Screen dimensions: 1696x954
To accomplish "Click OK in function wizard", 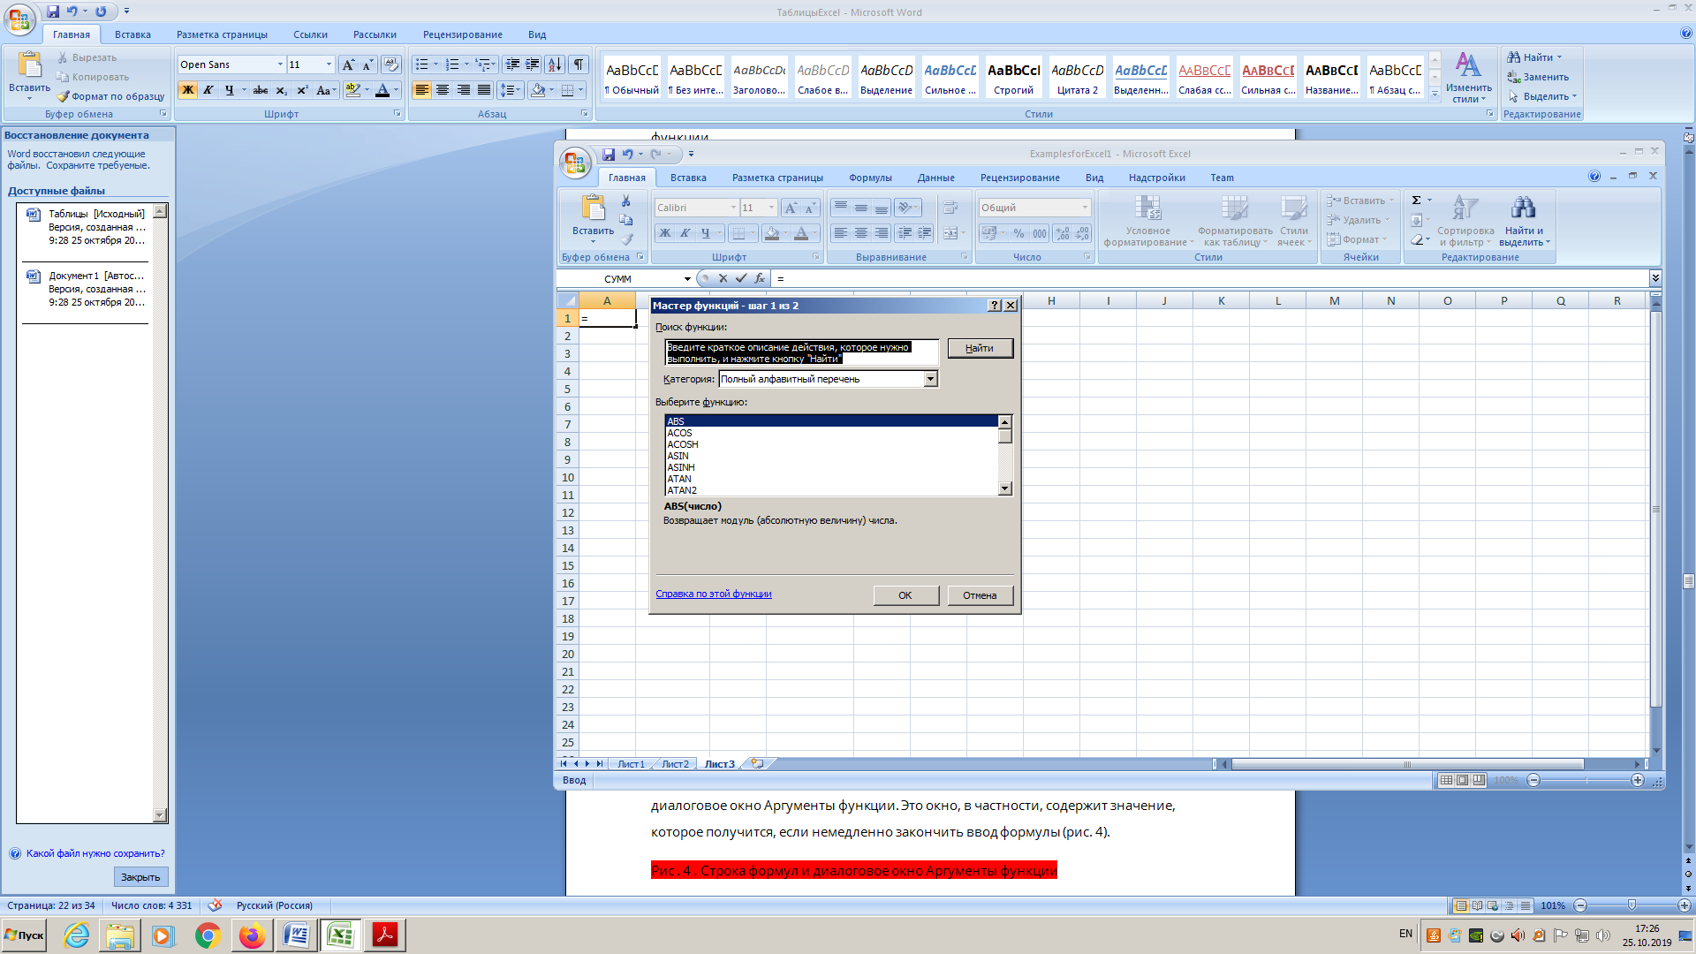I will tap(905, 595).
